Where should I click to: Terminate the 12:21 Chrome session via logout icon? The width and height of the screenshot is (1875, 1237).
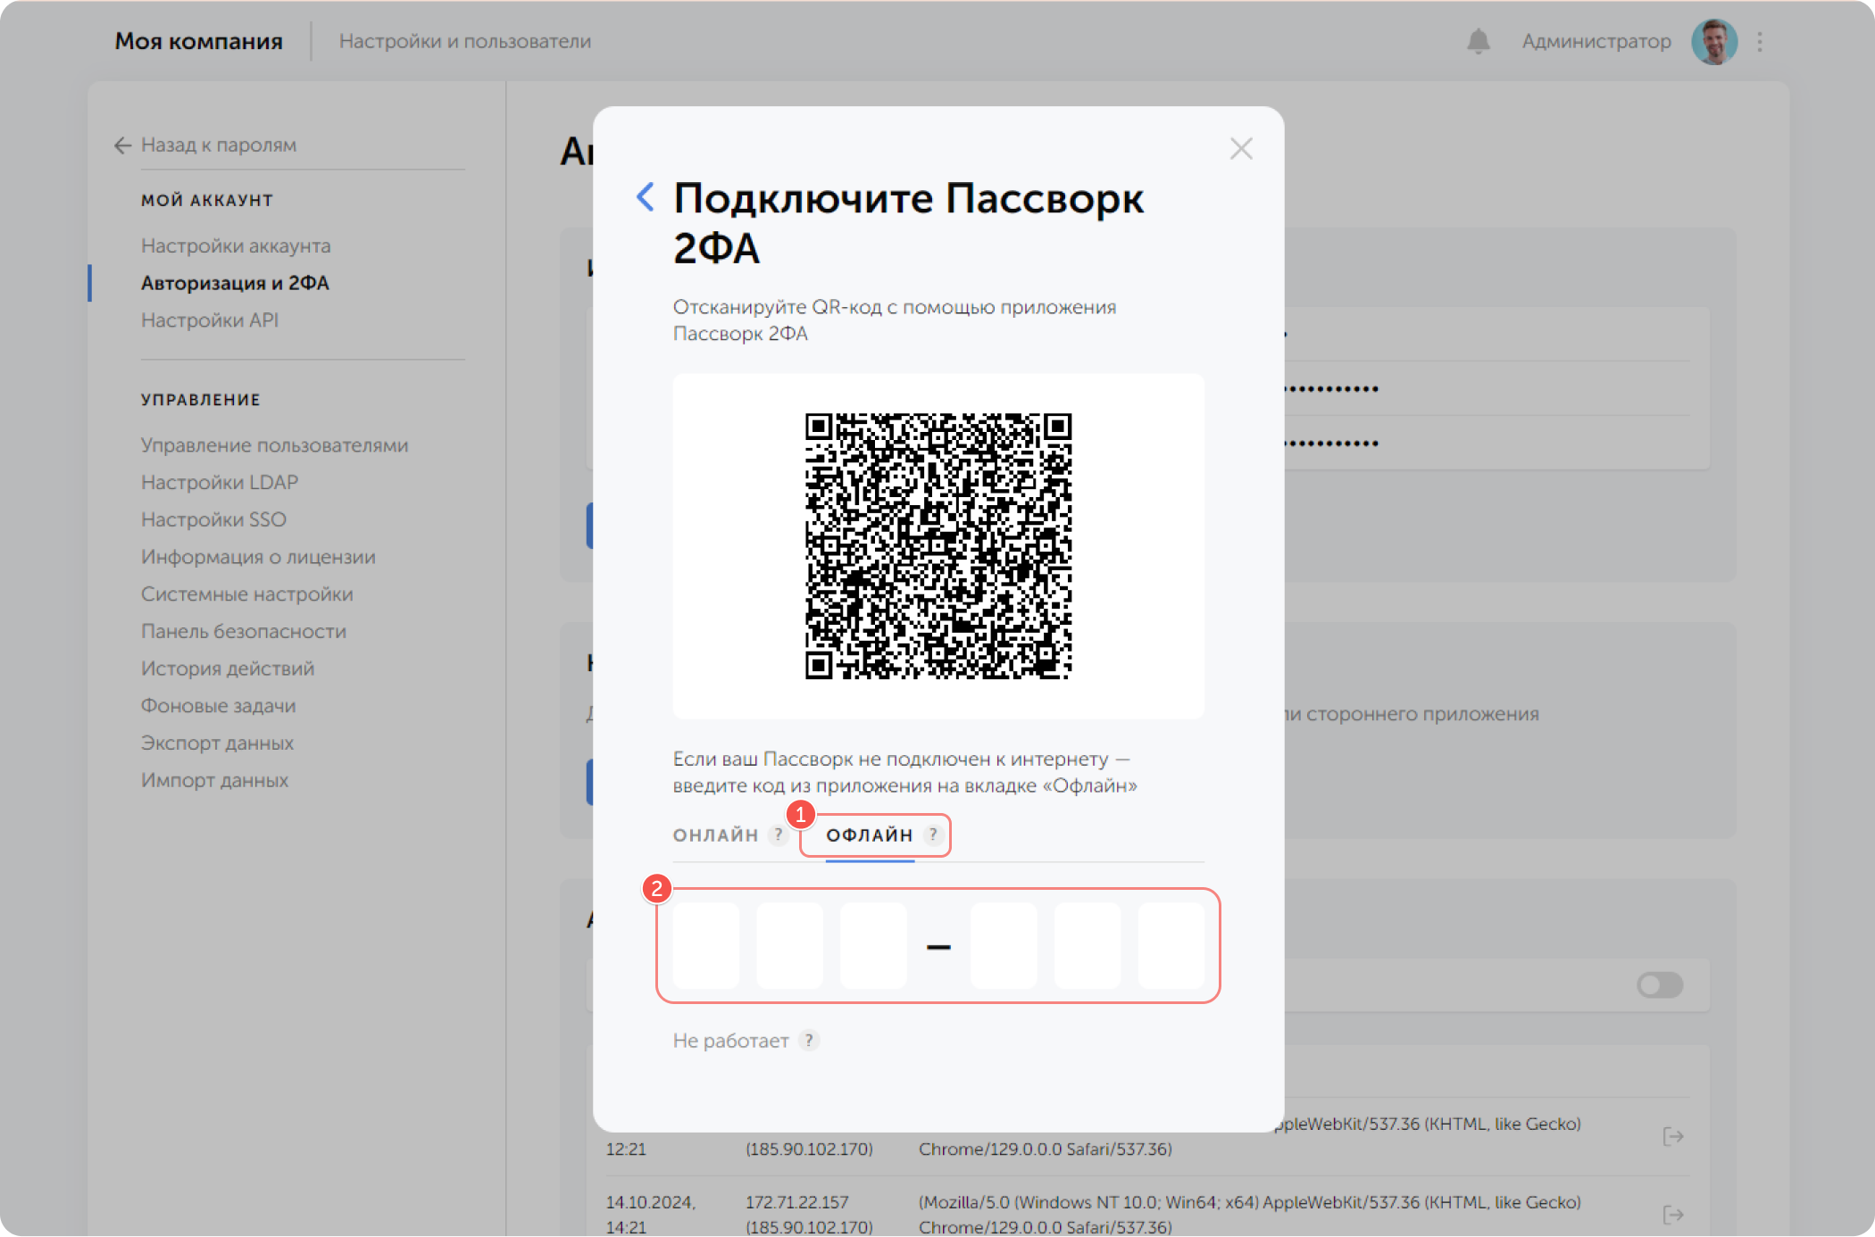pos(1673,1135)
